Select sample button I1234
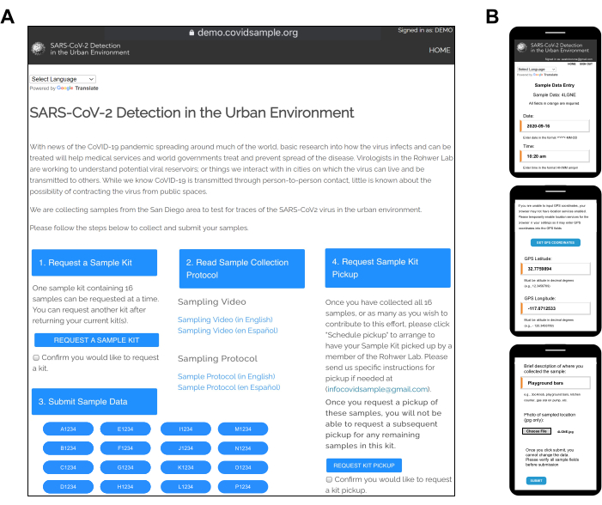The image size is (602, 505). (x=185, y=429)
